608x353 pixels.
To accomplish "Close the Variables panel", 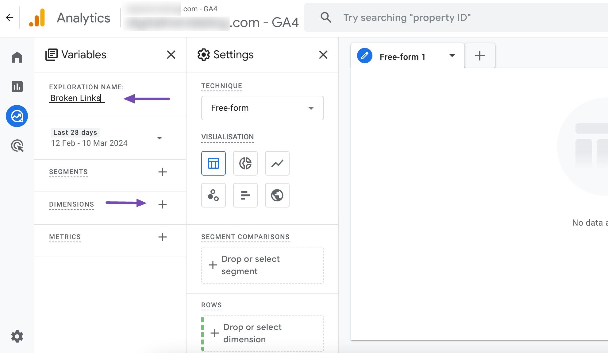I will pos(171,55).
